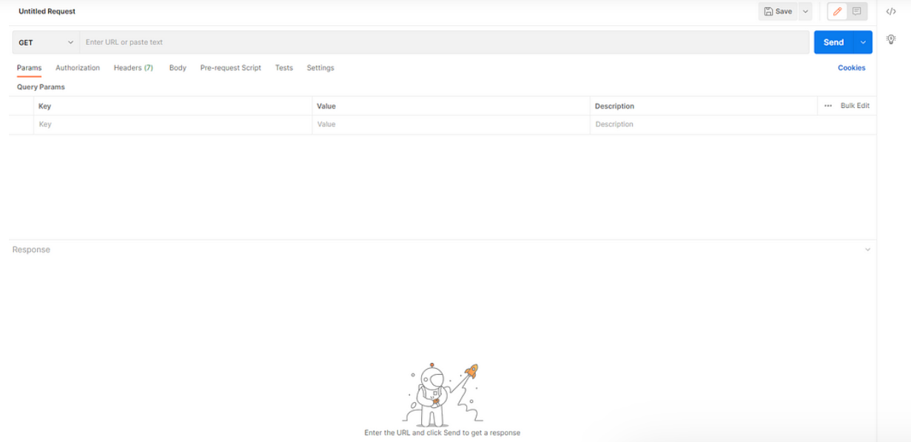911x442 pixels.
Task: Open the Pre-request Script tab
Action: pos(229,67)
